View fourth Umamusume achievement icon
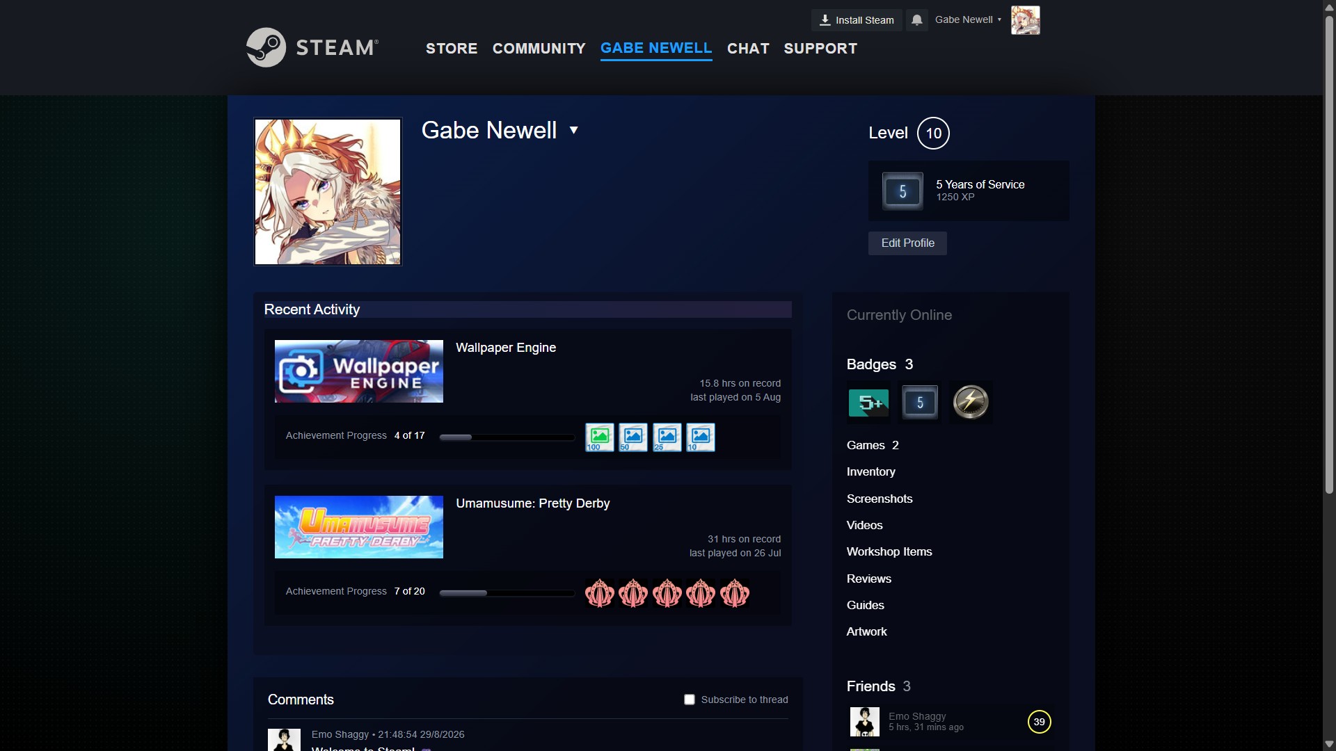This screenshot has width=1336, height=751. tap(701, 593)
